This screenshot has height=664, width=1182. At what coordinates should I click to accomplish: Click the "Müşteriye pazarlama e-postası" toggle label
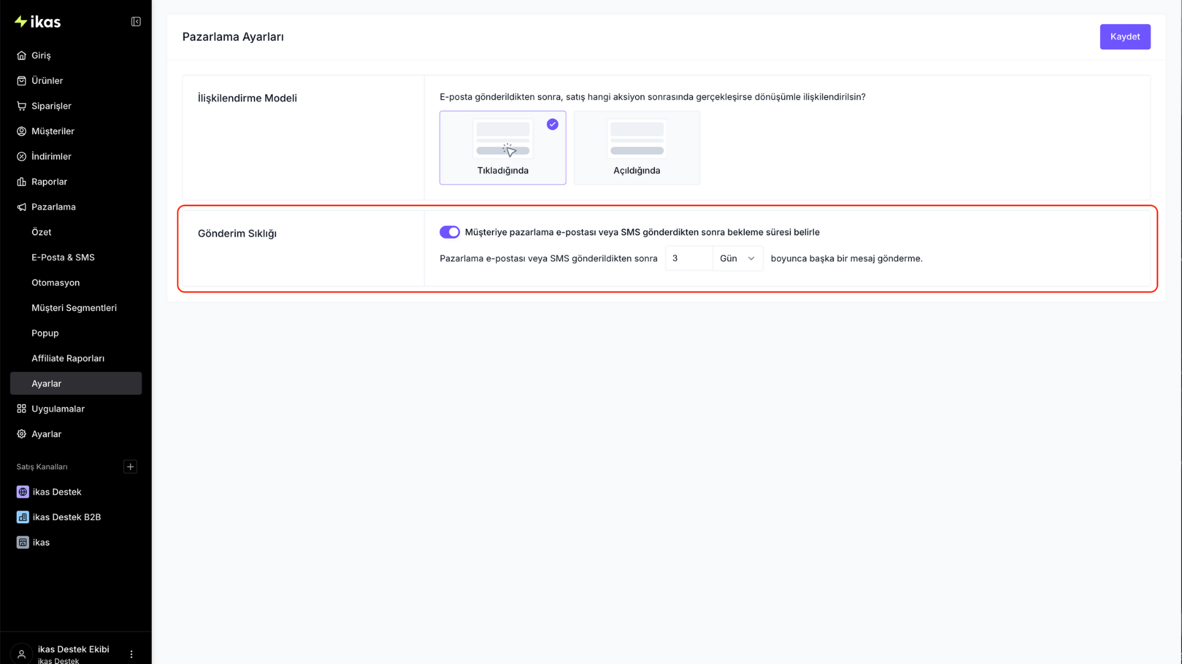pos(642,232)
